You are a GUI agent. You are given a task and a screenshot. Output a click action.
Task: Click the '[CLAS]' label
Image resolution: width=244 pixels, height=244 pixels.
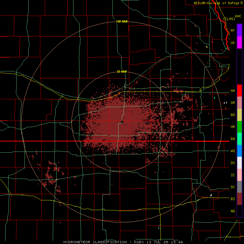[x=229, y=19]
